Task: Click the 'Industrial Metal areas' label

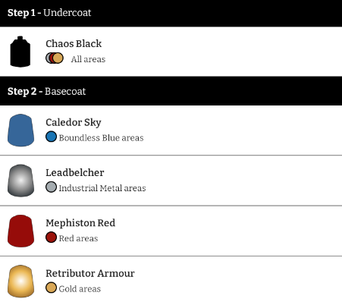Action: coord(102,188)
